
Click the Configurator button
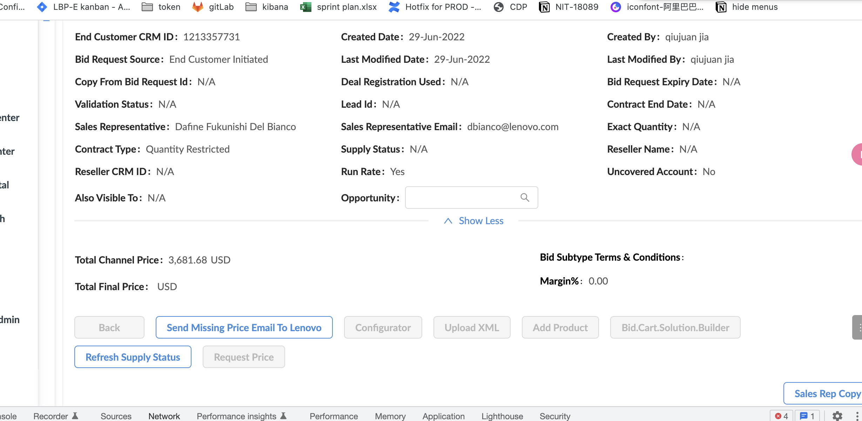click(383, 327)
